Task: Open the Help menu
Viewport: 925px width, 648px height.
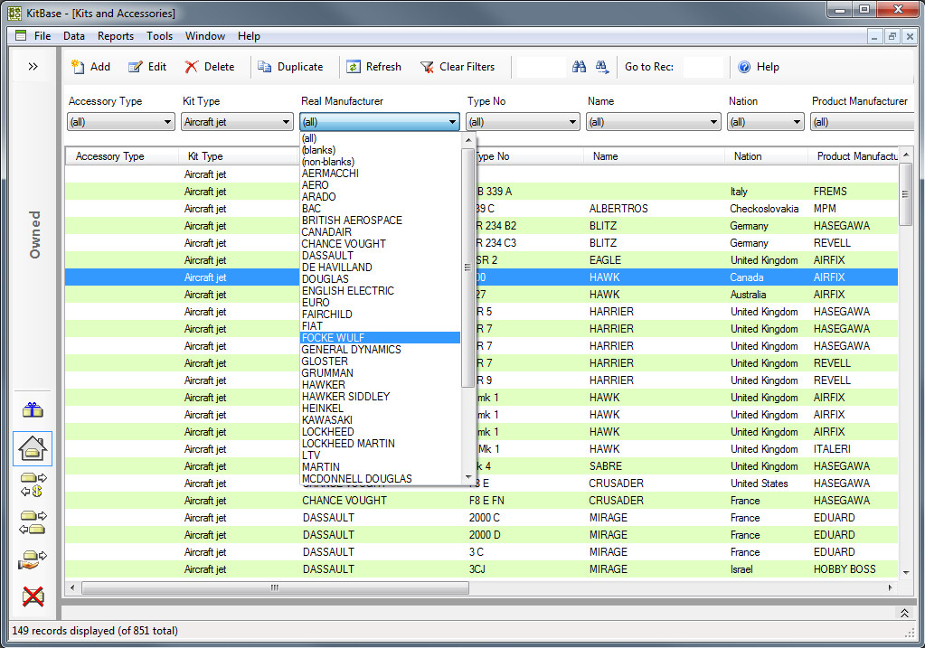Action: point(249,36)
